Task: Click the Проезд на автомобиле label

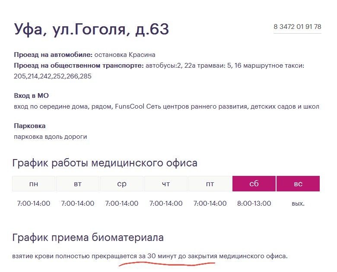Action: (53, 55)
